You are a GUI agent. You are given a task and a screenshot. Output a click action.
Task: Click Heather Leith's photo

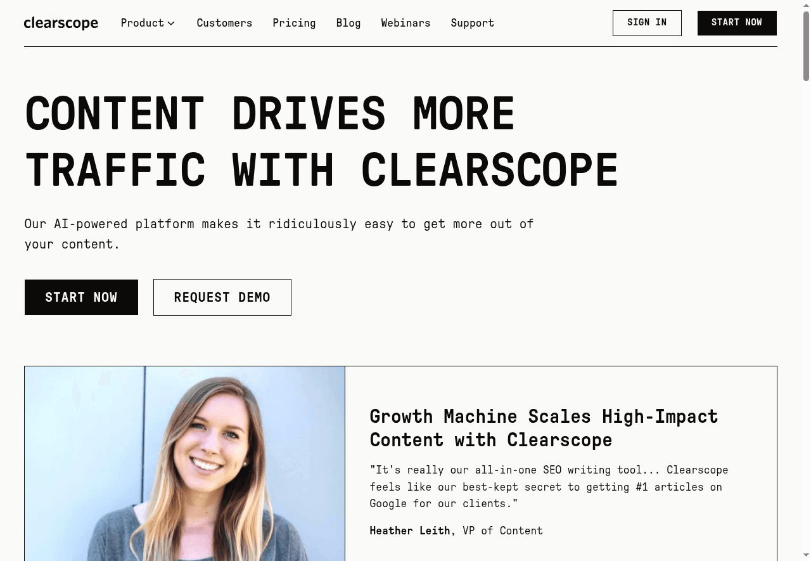184,463
